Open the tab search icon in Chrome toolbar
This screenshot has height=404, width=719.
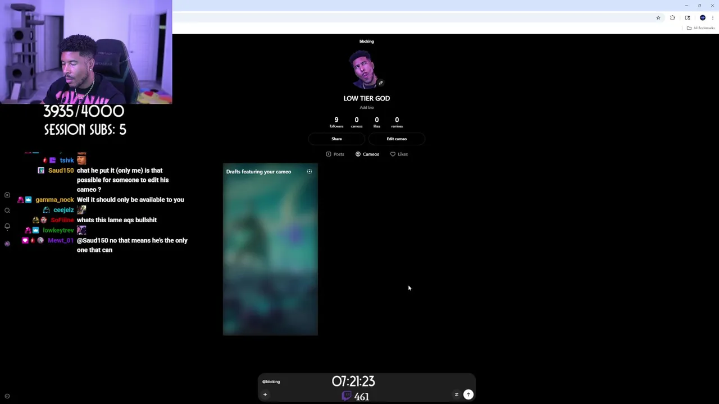click(x=688, y=18)
